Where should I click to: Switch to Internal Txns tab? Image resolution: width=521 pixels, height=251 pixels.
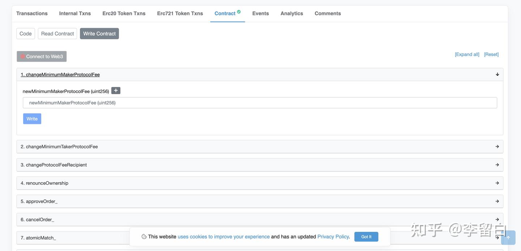pos(75,13)
